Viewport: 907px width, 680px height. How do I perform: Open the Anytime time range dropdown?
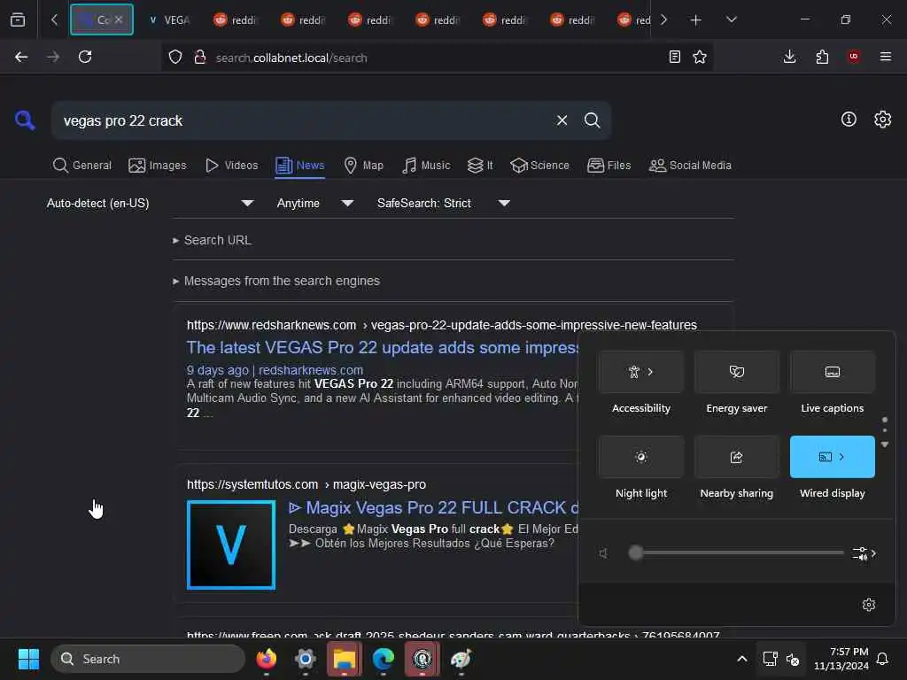tap(314, 203)
